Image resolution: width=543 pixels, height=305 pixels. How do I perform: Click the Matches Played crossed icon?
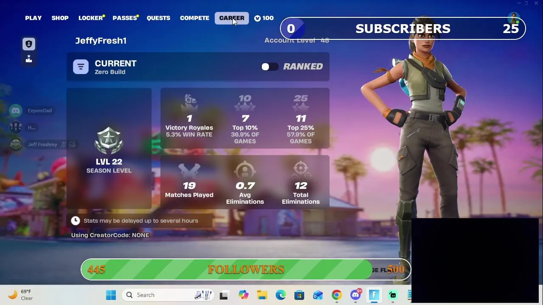189,171
